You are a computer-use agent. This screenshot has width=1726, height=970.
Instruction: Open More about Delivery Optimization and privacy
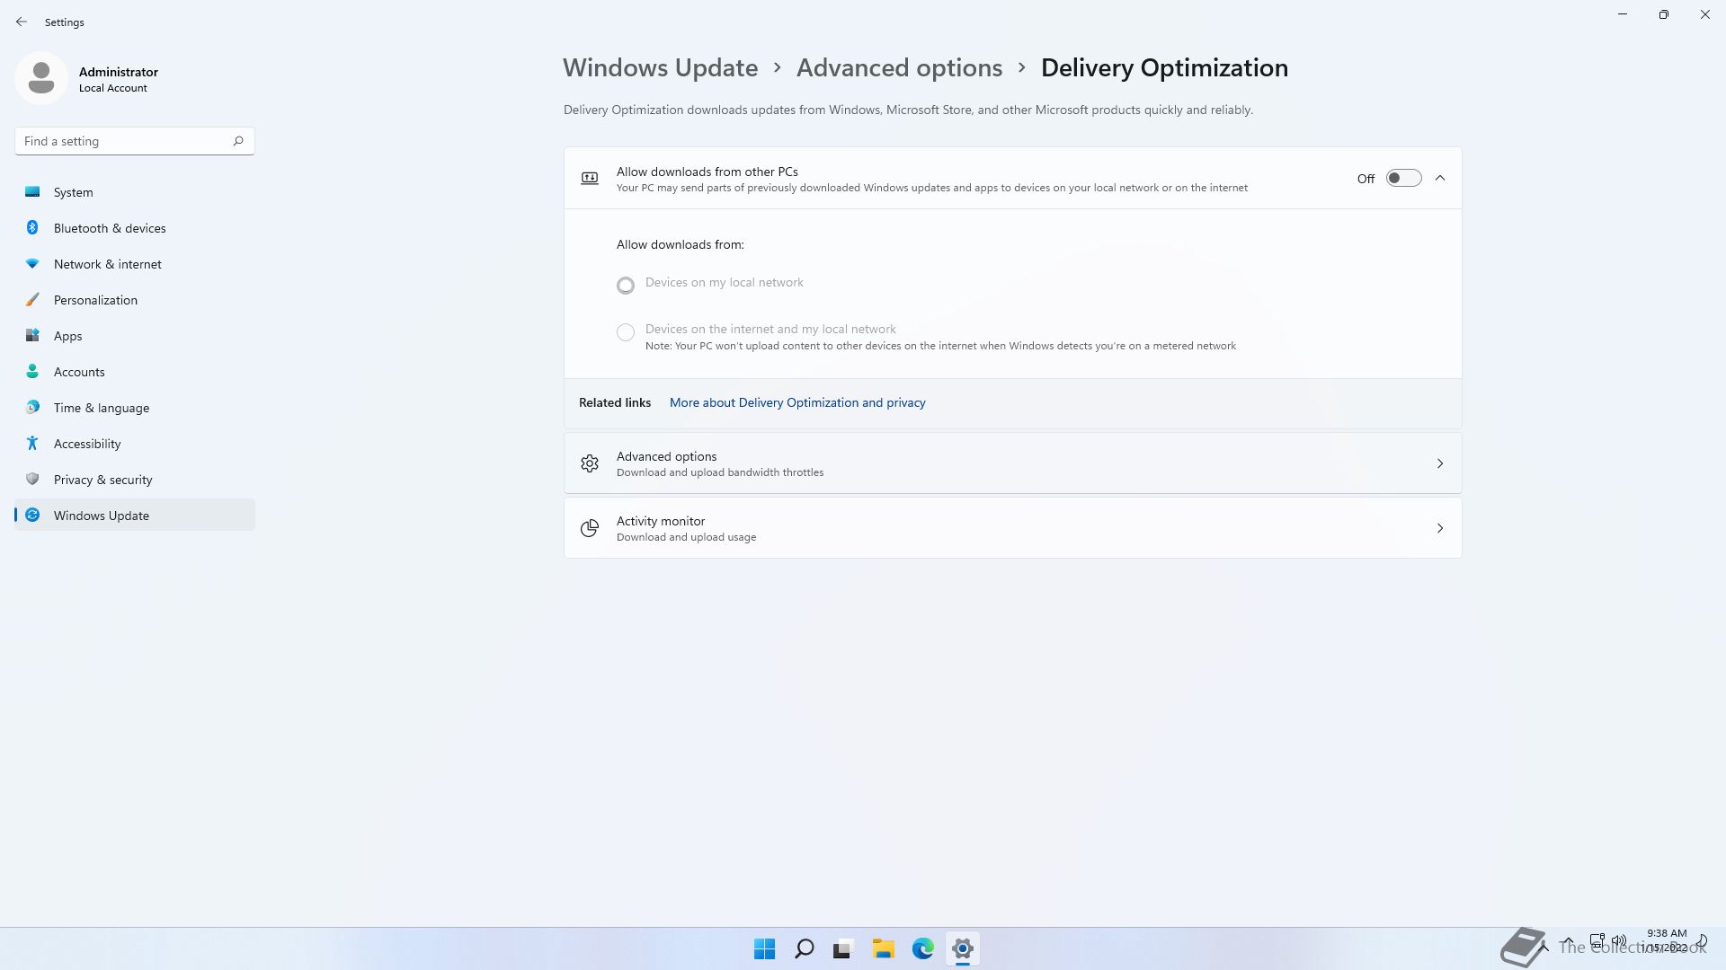[797, 402]
